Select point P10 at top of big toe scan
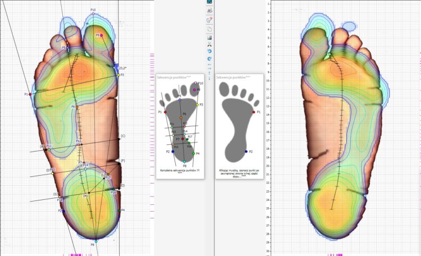The height and width of the screenshot is (256, 421). click(x=93, y=13)
